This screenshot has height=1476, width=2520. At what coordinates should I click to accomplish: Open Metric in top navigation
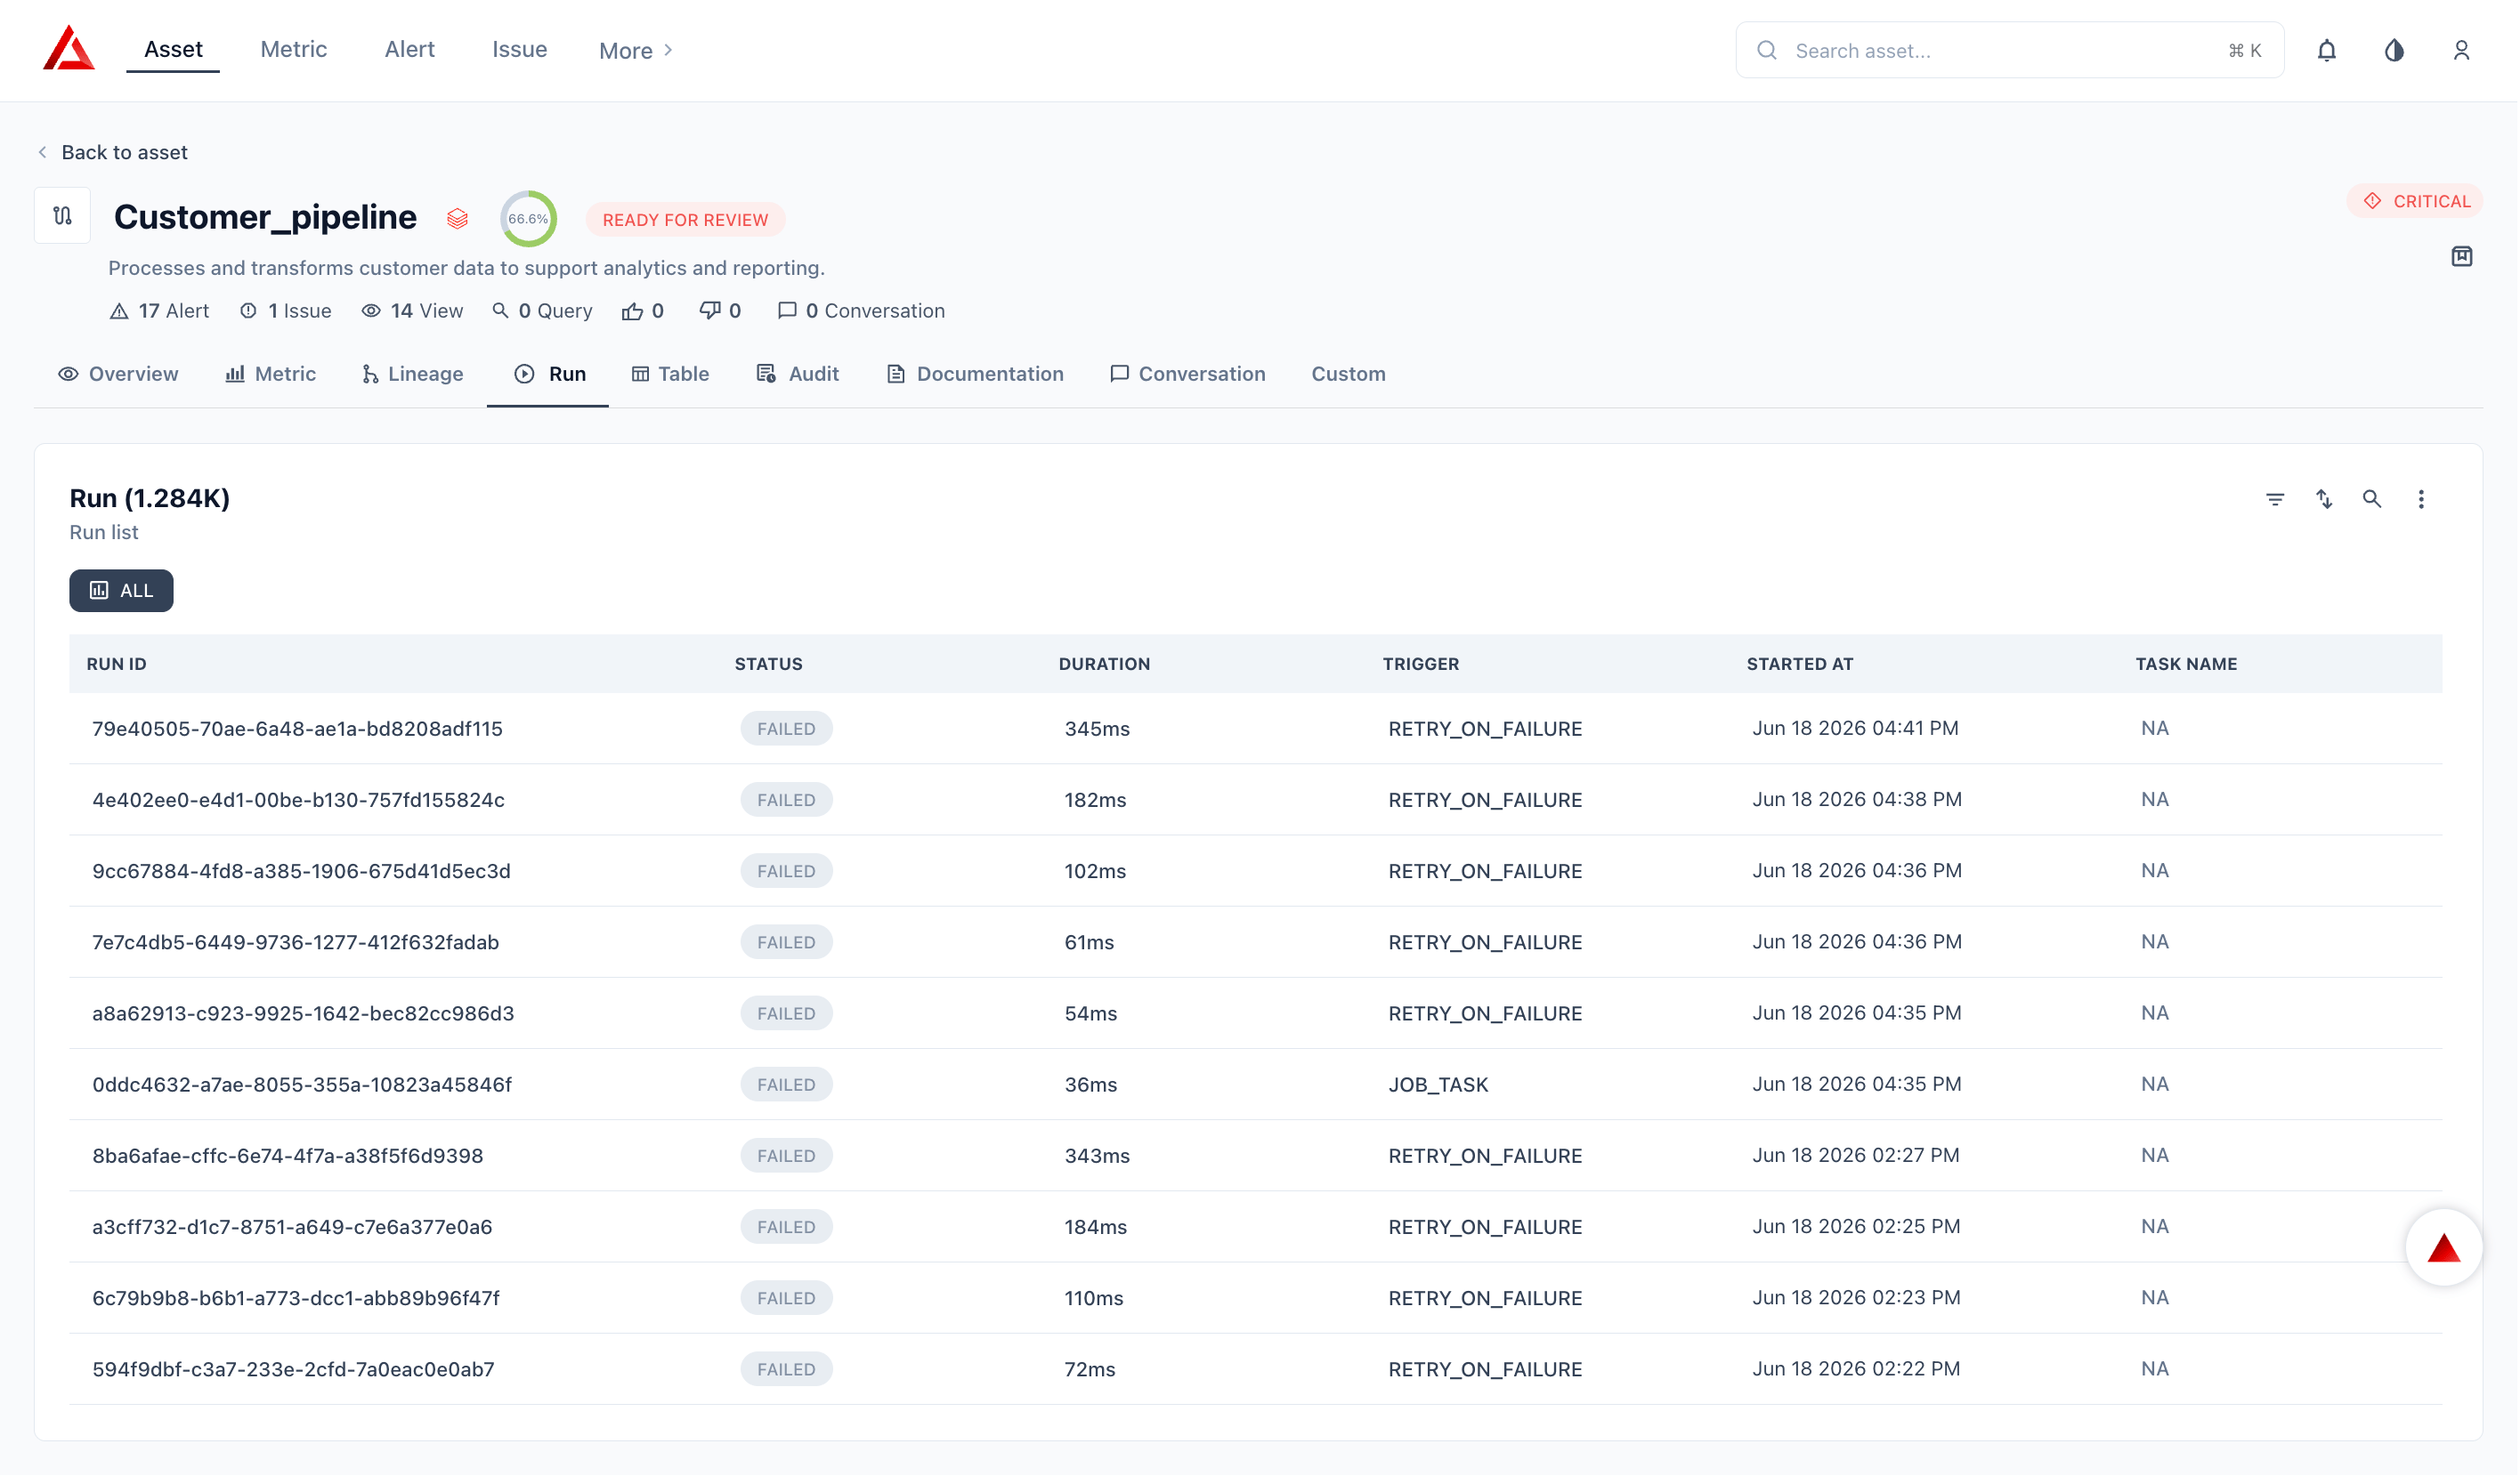coord(294,49)
